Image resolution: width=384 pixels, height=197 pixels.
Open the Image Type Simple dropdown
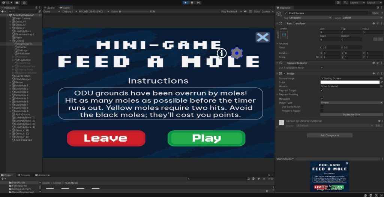point(351,103)
